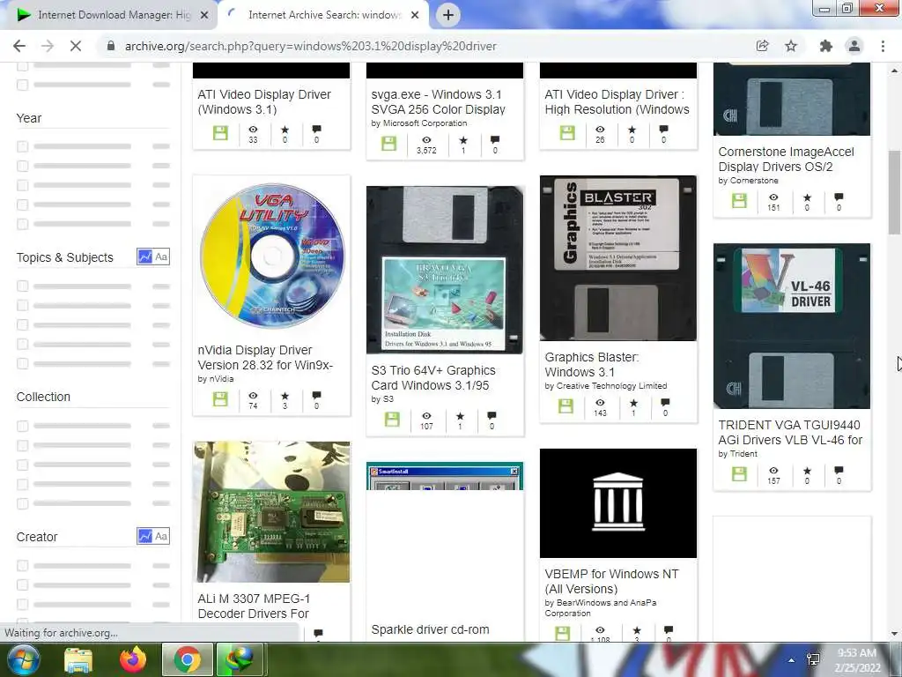Open ATI Video Display Driver : High Resolution link
The height and width of the screenshot is (677, 902).
(x=617, y=102)
